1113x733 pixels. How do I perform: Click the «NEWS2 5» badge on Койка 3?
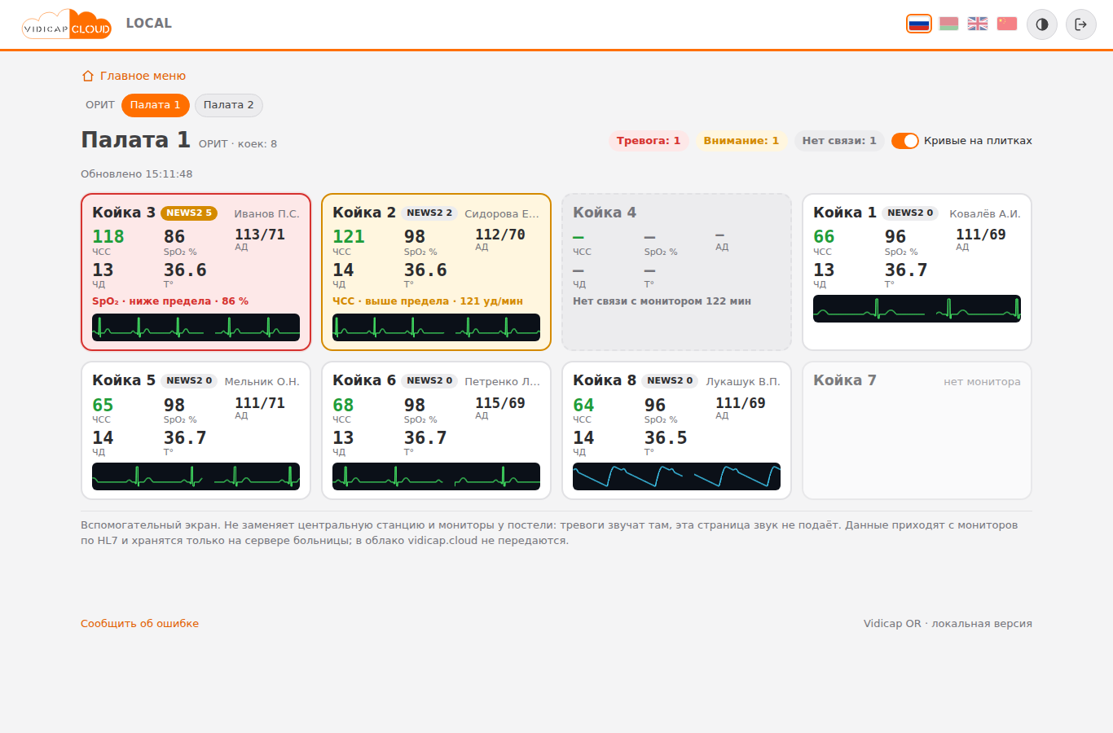coord(189,213)
